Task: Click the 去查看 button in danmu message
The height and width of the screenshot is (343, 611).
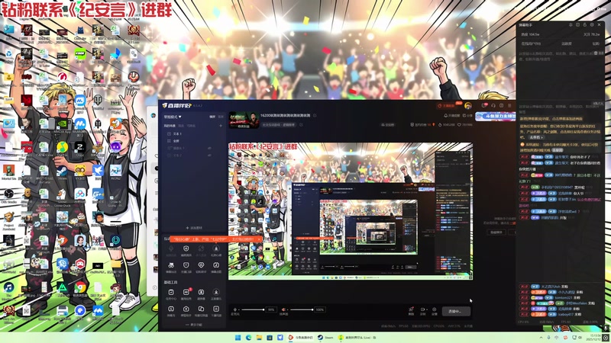Action: pos(536,137)
